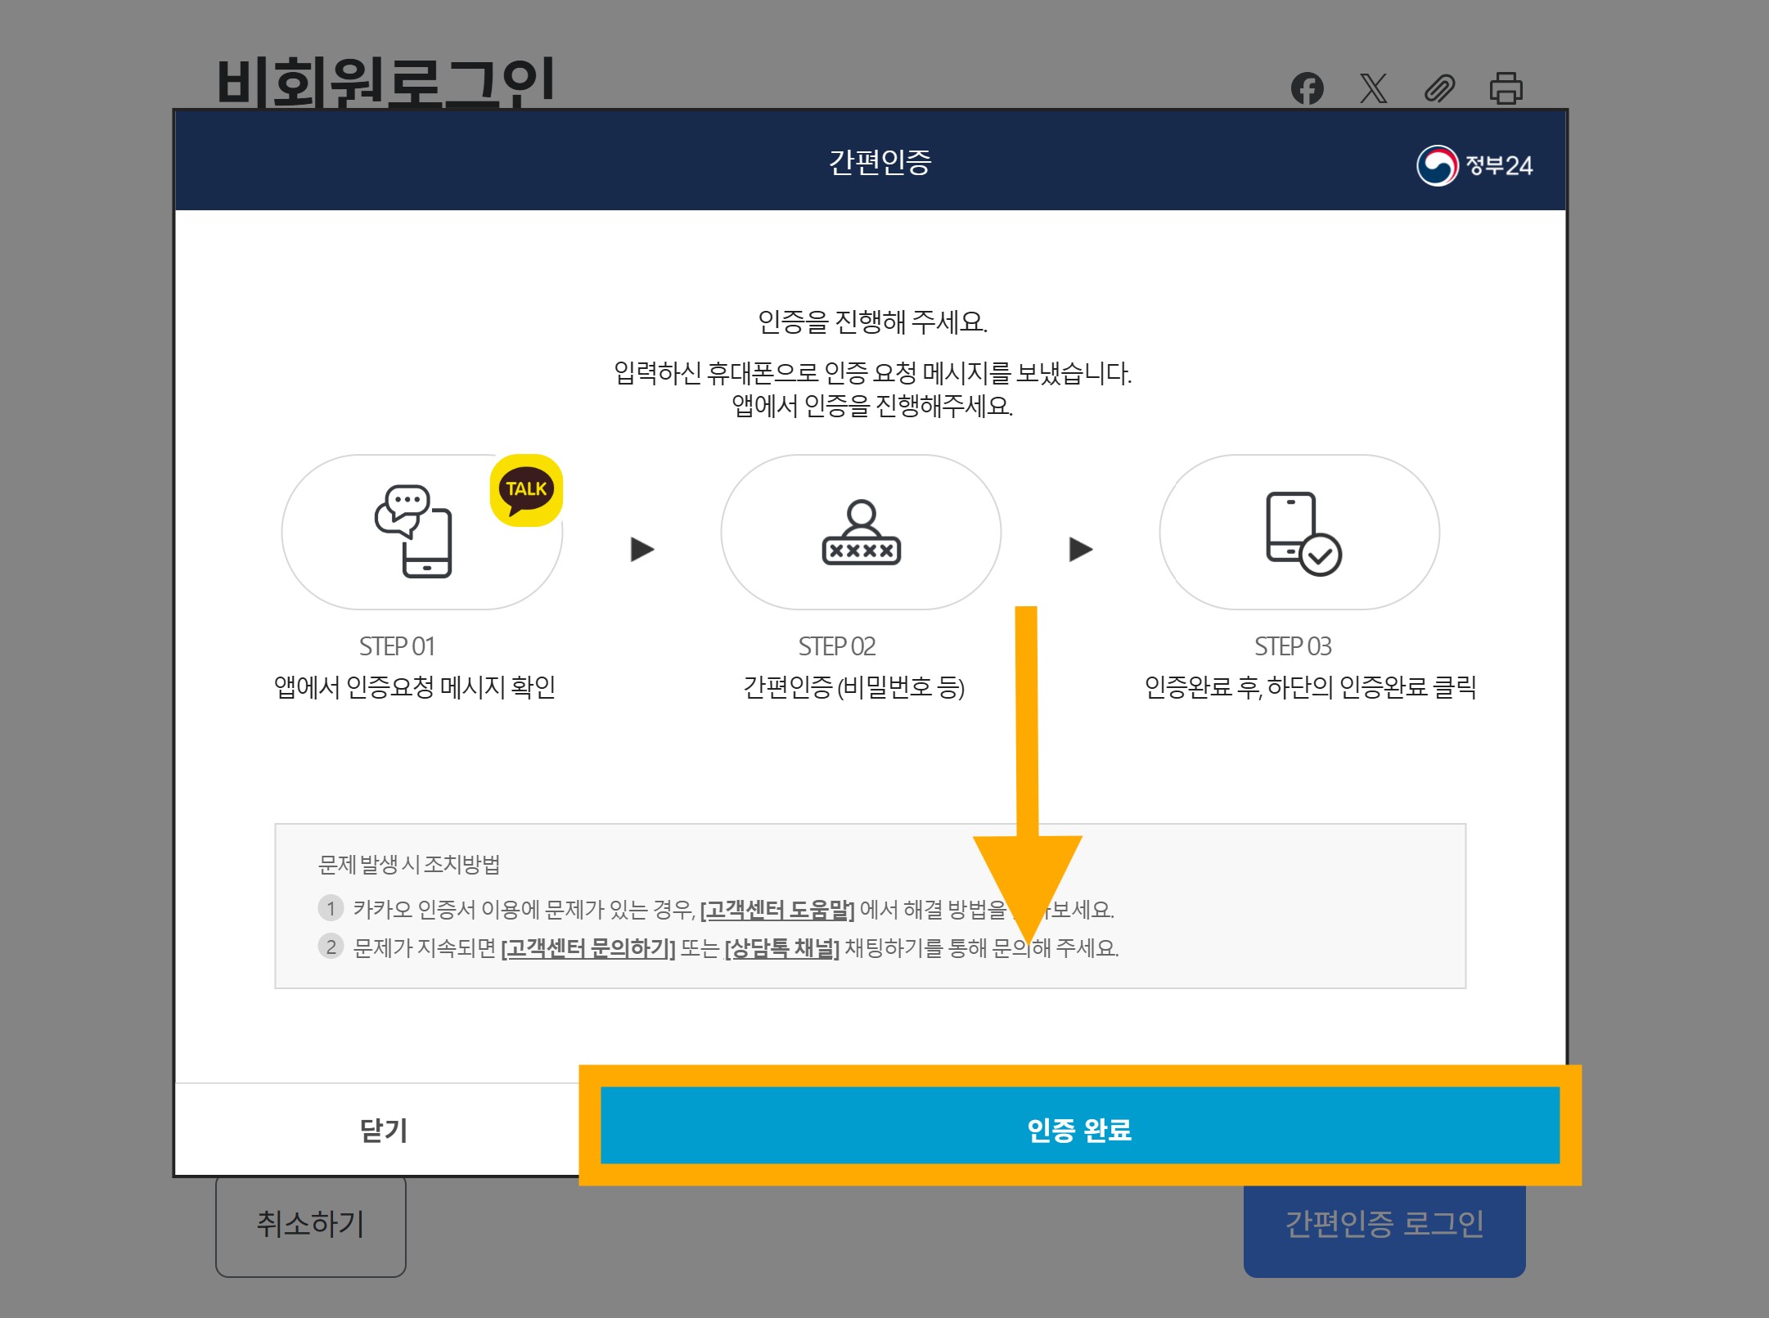Click the 간편인증 dialog title
The width and height of the screenshot is (1769, 1318).
pos(880,162)
